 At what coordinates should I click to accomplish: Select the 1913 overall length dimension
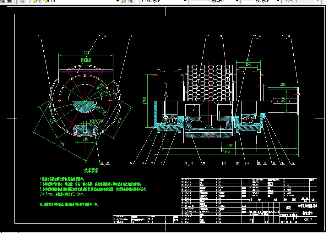coord(226,151)
